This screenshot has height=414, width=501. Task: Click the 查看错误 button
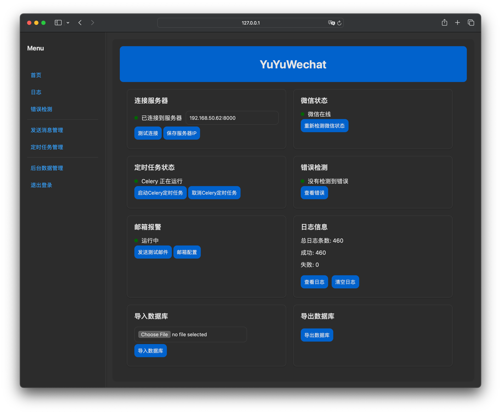click(x=314, y=193)
